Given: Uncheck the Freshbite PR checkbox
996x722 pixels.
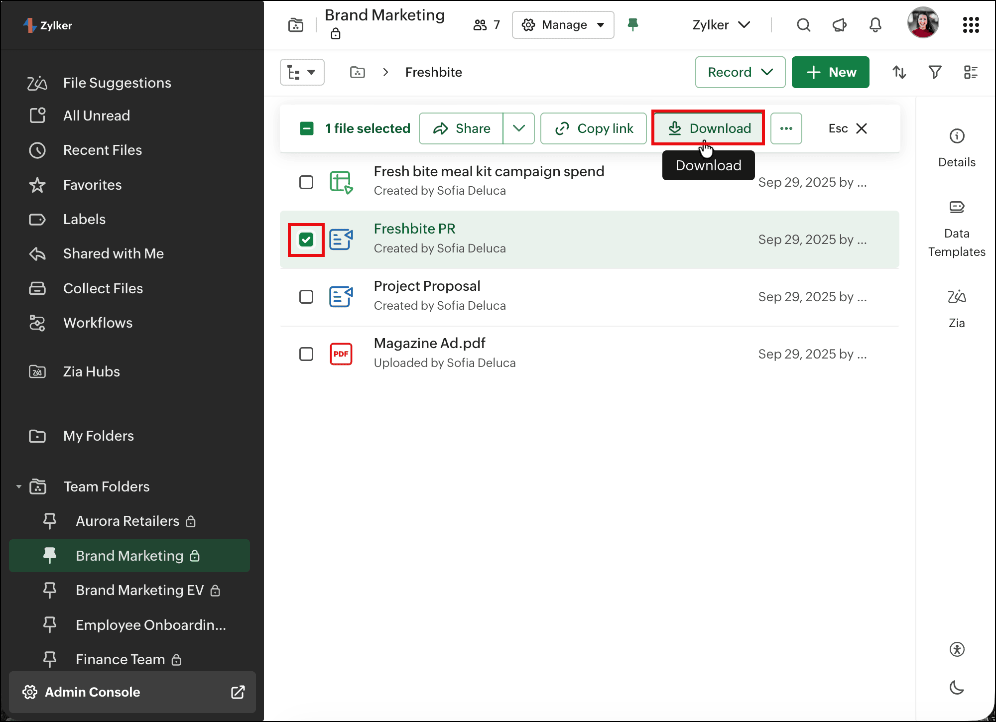Looking at the screenshot, I should point(306,240).
